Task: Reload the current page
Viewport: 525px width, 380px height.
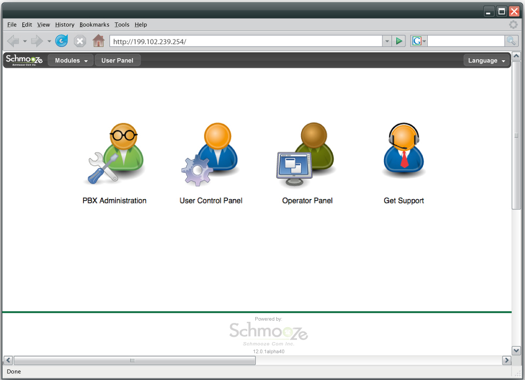Action: pyautogui.click(x=61, y=41)
